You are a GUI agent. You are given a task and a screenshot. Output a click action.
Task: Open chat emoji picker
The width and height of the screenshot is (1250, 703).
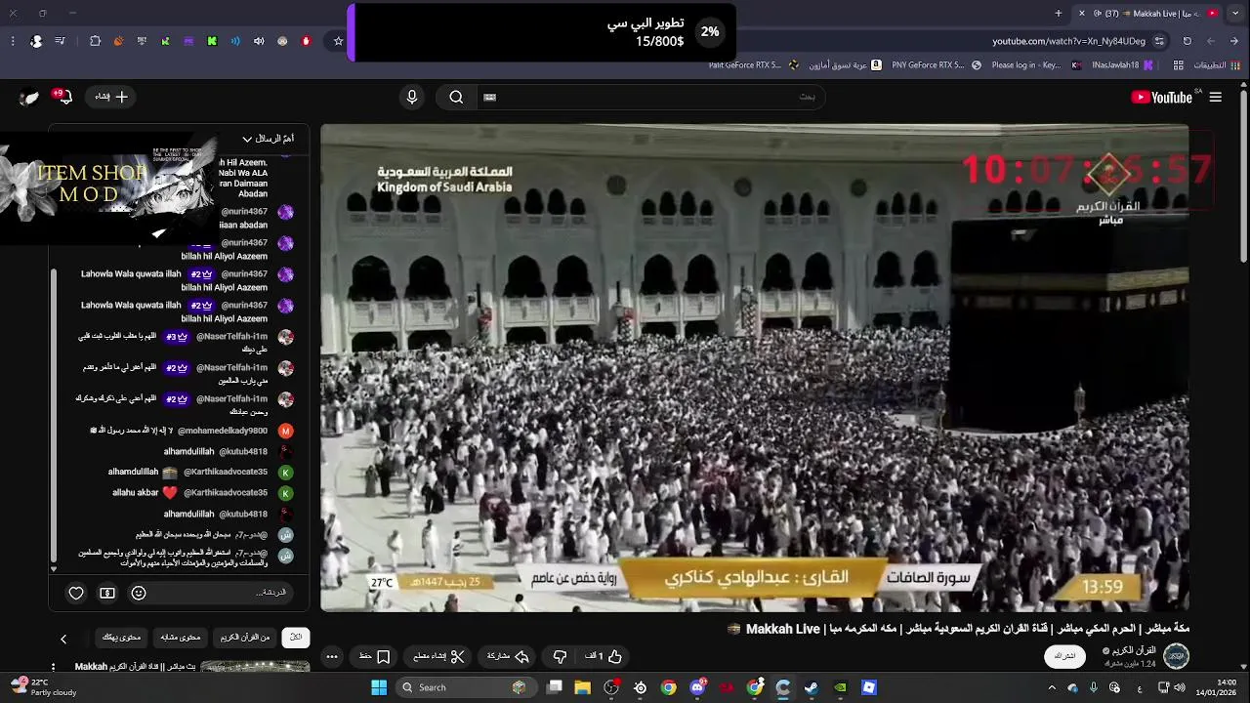coord(139,593)
